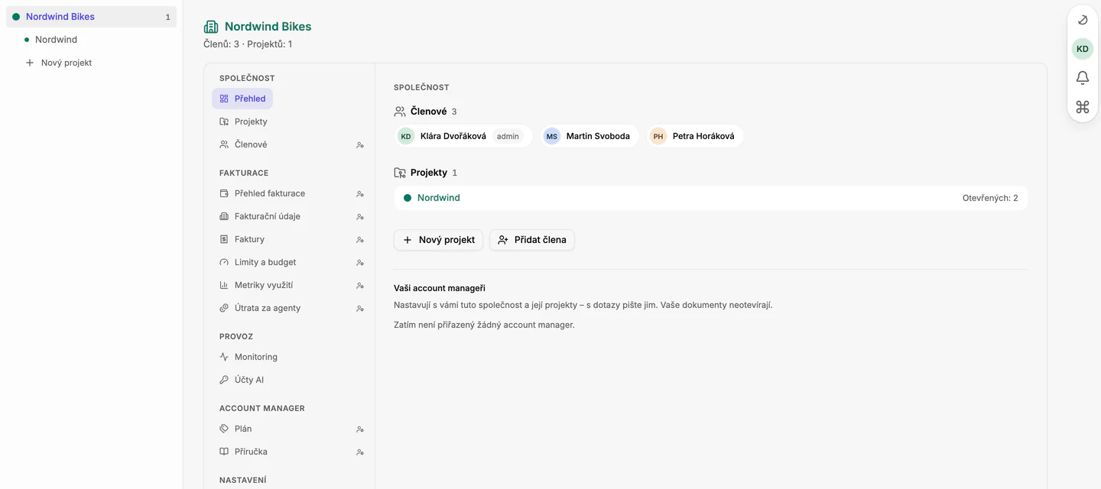Click the pulse icon of Monitoring
The height and width of the screenshot is (489, 1101).
[x=224, y=357]
